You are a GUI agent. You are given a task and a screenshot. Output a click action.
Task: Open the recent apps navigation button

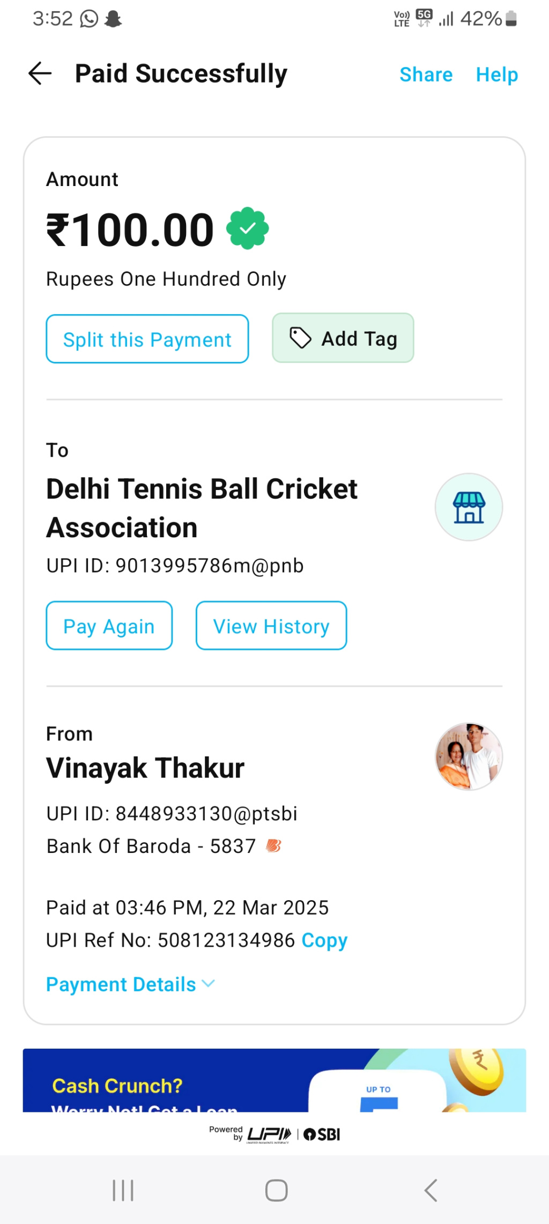[x=123, y=1190]
